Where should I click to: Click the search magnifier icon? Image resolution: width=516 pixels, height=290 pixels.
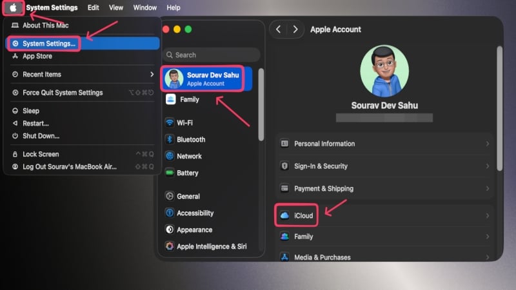[170, 55]
